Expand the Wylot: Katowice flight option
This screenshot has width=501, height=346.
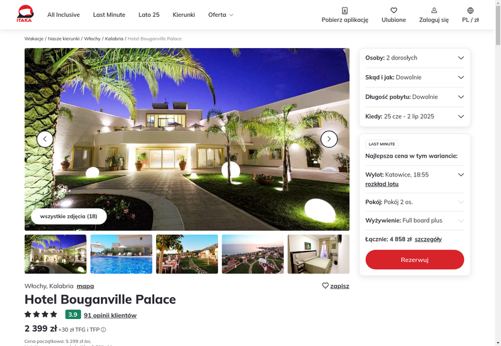[x=415, y=175]
